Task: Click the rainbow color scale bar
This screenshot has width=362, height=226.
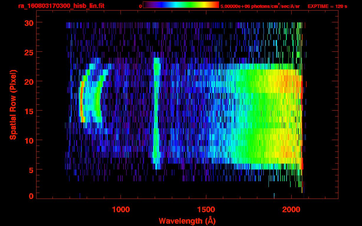Action: pyautogui.click(x=181, y=5)
